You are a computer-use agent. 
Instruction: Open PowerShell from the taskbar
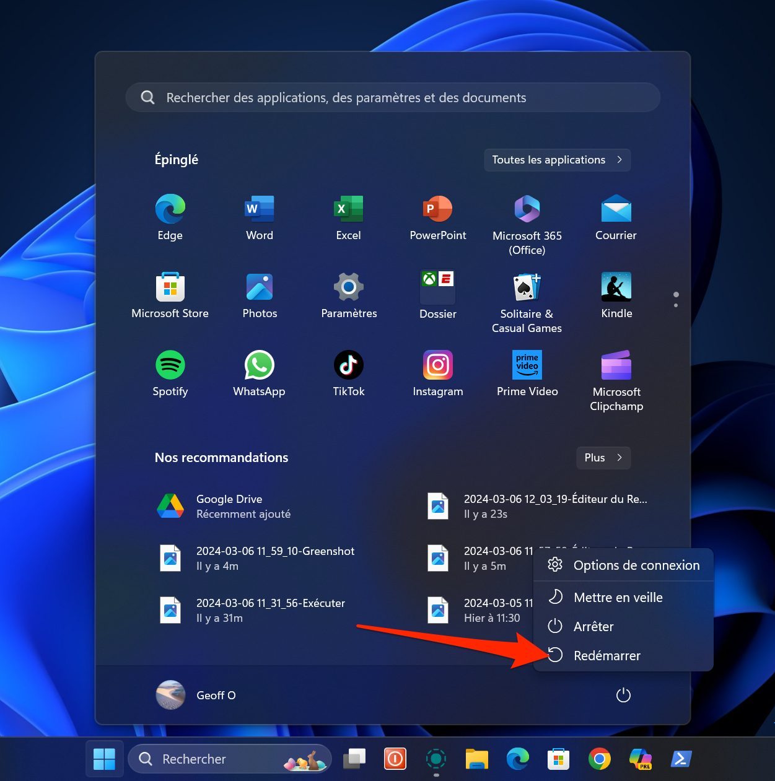(x=681, y=759)
